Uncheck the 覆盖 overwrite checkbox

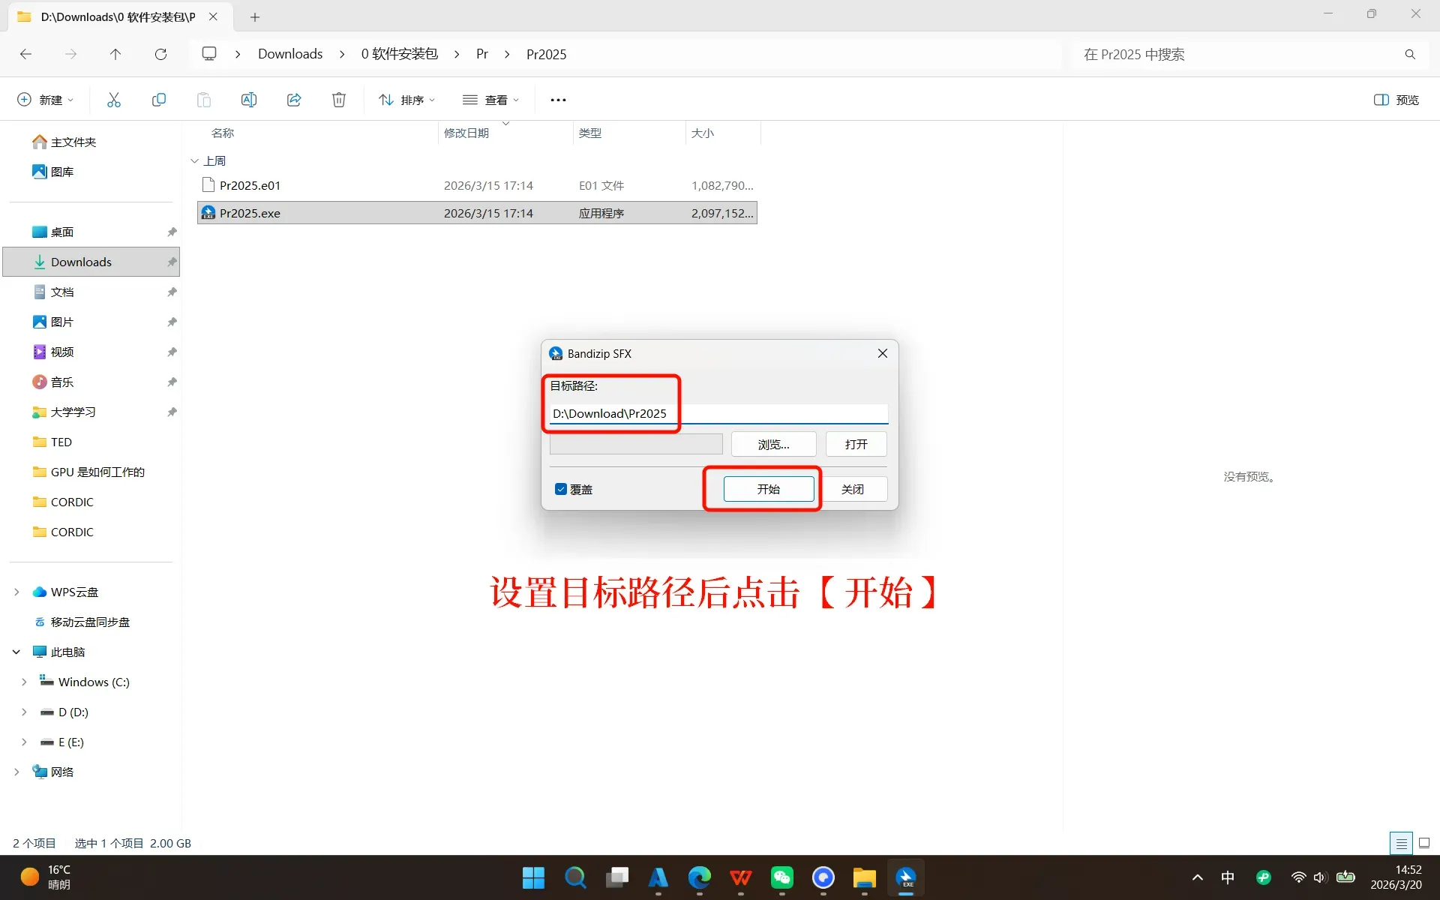coord(561,489)
